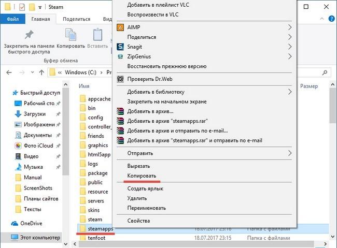The height and width of the screenshot is (248, 337).
Task: Click the Быстрый доступ star icon
Action: pos(15,93)
